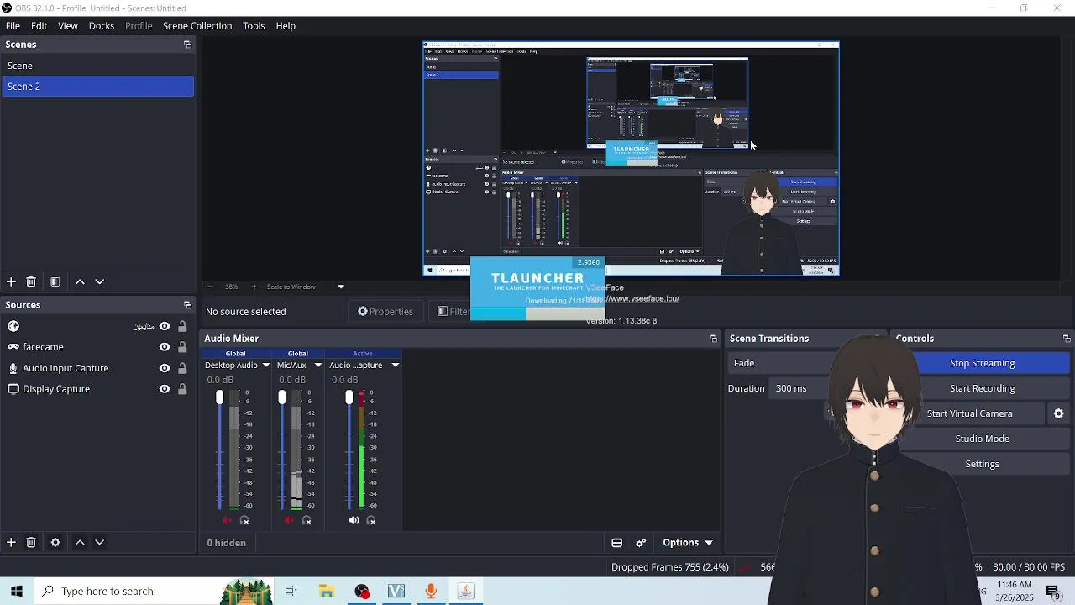Add a new source with the Sources plus icon
1075x605 pixels.
point(11,543)
